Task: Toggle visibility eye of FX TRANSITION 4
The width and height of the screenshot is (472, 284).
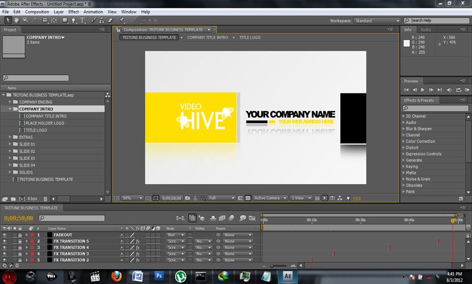Action: coord(5,247)
